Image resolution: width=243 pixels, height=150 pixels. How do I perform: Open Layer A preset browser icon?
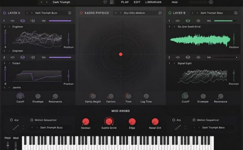point(70,13)
